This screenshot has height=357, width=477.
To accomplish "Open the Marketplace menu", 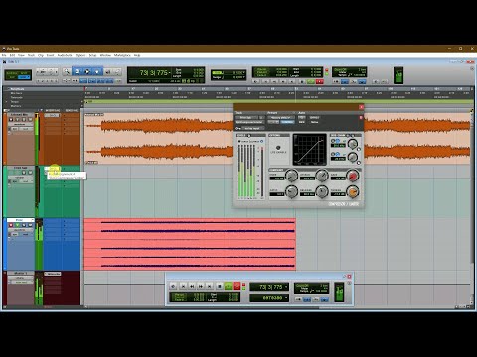I will pos(122,55).
